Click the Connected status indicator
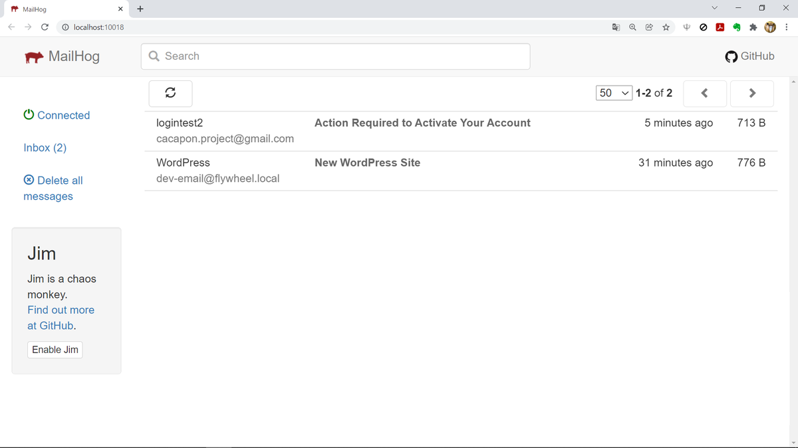Image resolution: width=798 pixels, height=448 pixels. [57, 115]
